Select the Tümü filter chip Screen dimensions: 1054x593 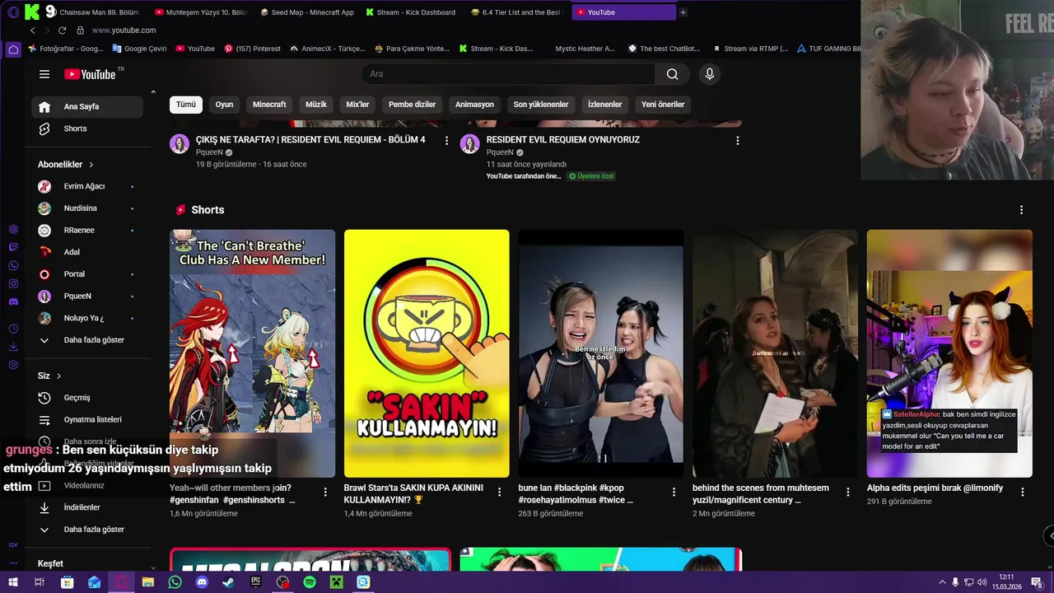(186, 105)
